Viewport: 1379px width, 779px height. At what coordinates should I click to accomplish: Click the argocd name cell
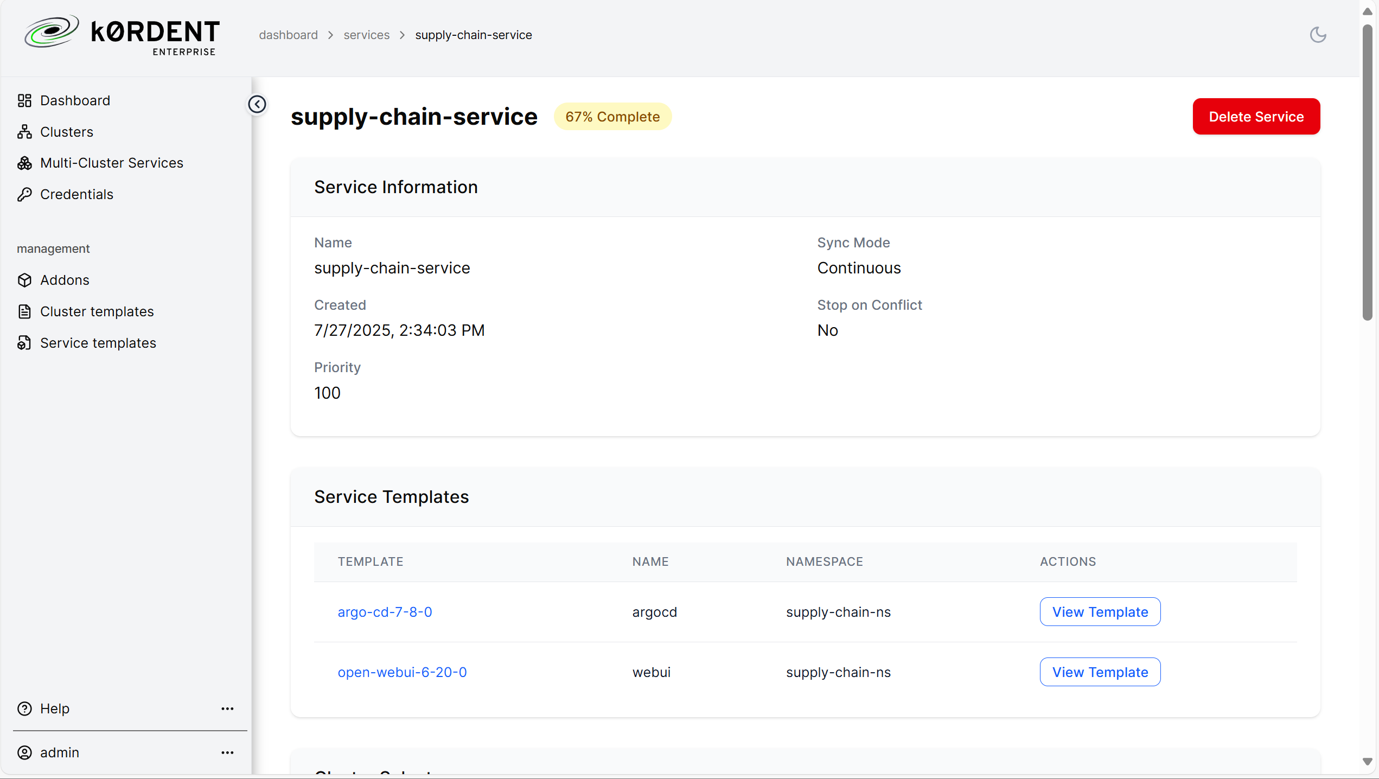[x=654, y=612]
